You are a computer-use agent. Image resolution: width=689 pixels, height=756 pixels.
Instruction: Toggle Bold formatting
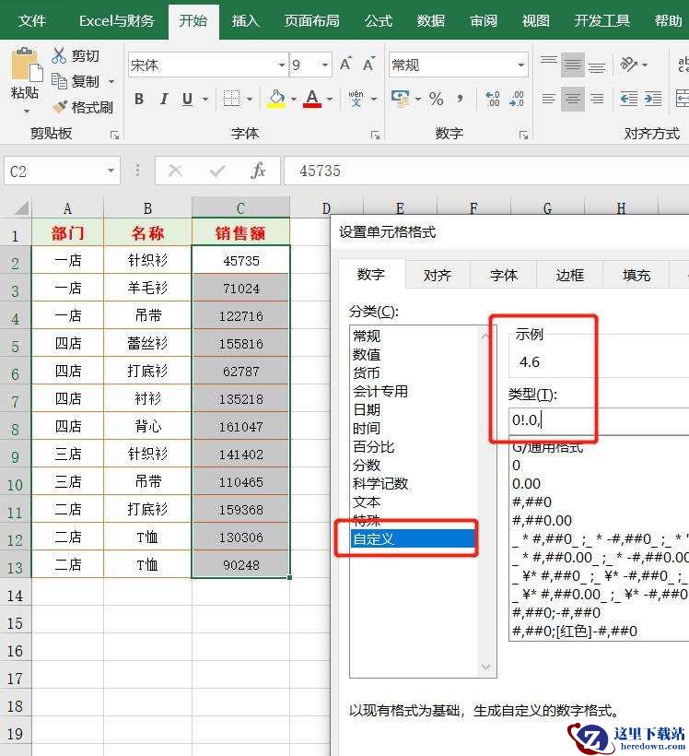[x=139, y=99]
